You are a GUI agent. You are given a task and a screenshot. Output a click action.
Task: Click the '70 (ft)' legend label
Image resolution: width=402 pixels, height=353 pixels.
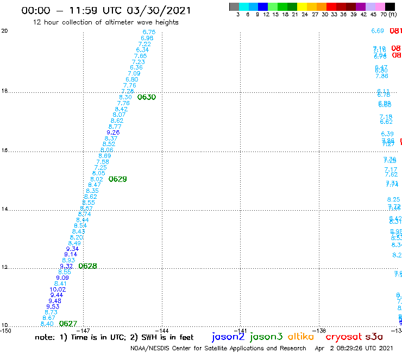click(388, 14)
